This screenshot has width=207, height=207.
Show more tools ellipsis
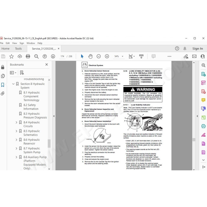pyautogui.click(x=169, y=56)
